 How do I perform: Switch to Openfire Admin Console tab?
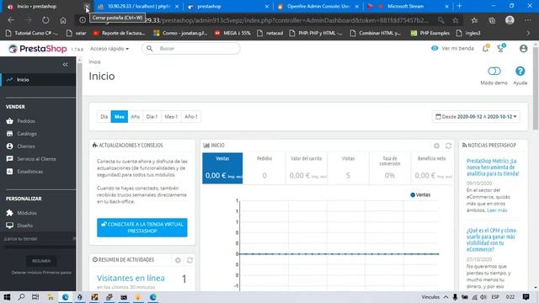(318, 6)
